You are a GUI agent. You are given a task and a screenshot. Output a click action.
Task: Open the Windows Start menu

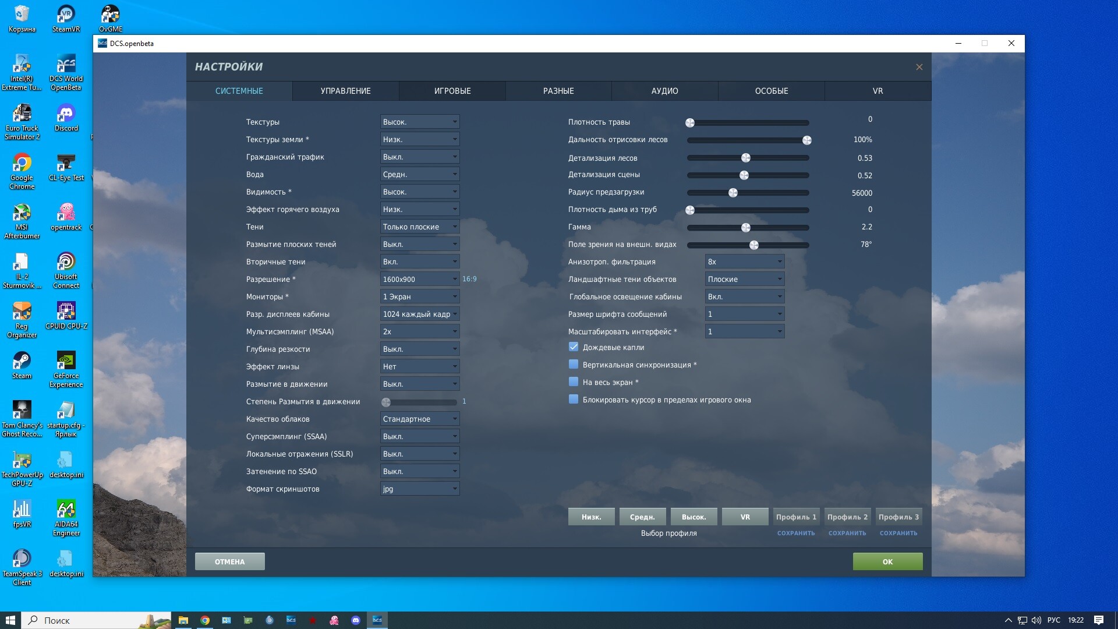coord(10,620)
